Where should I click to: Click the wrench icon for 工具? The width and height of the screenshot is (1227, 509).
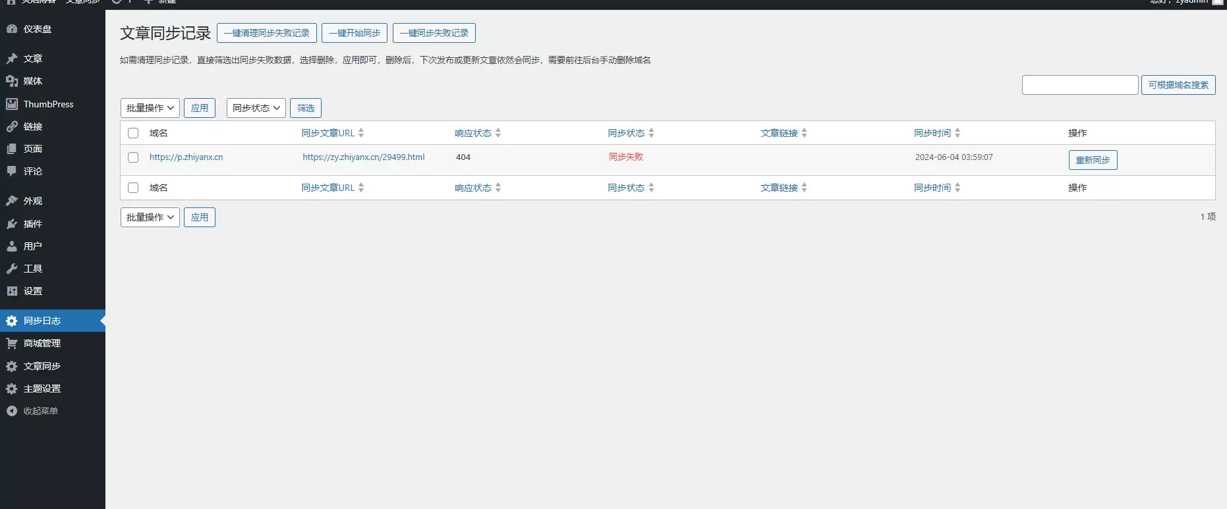pos(12,269)
